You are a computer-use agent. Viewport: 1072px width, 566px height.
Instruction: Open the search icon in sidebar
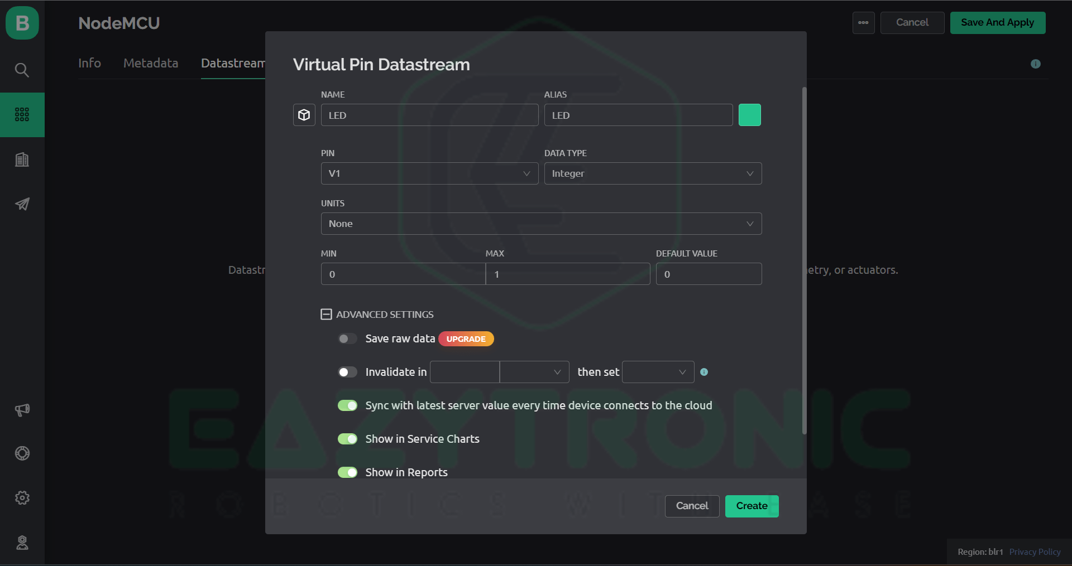(x=22, y=70)
